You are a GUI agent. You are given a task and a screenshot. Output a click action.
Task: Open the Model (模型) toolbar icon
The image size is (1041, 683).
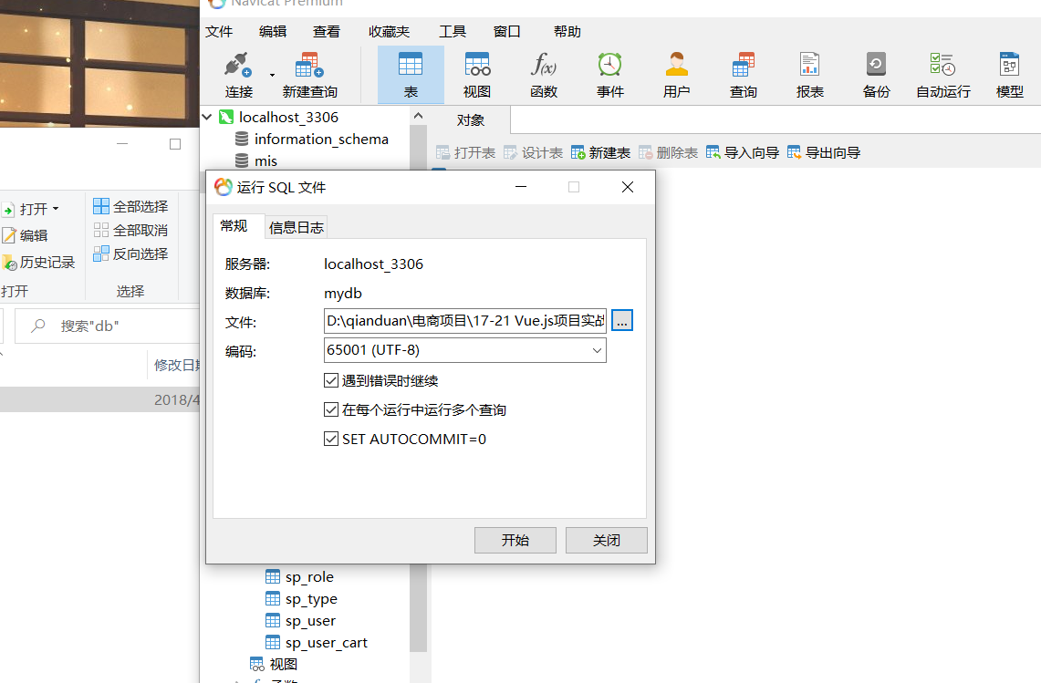click(x=1009, y=66)
